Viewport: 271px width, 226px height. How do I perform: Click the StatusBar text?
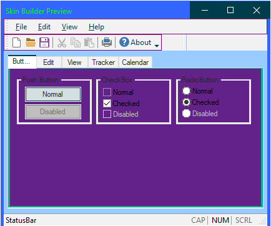point(21,220)
